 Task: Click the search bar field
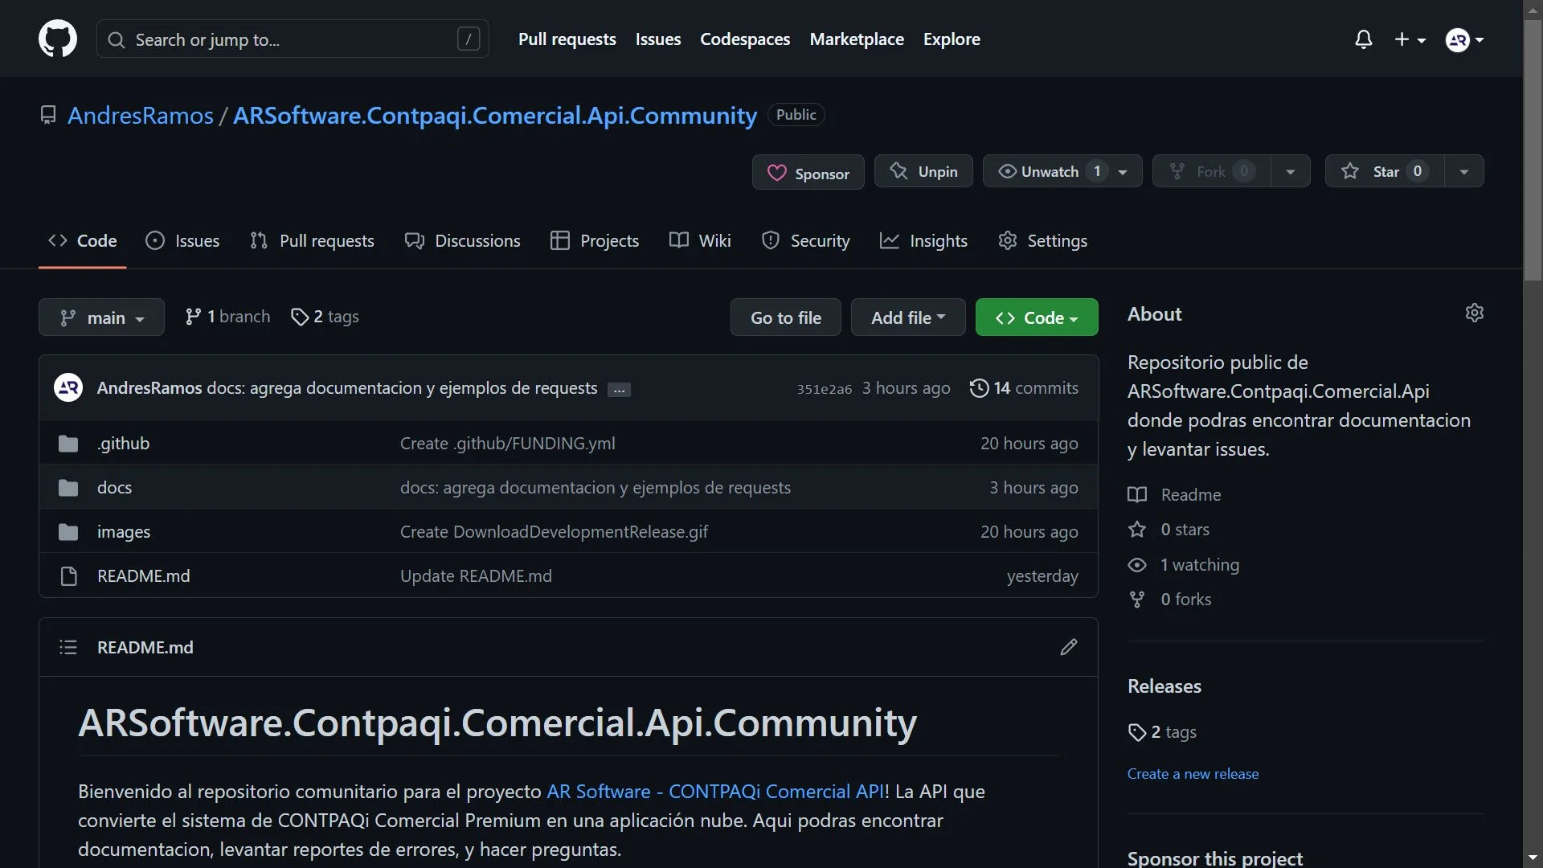(x=292, y=39)
